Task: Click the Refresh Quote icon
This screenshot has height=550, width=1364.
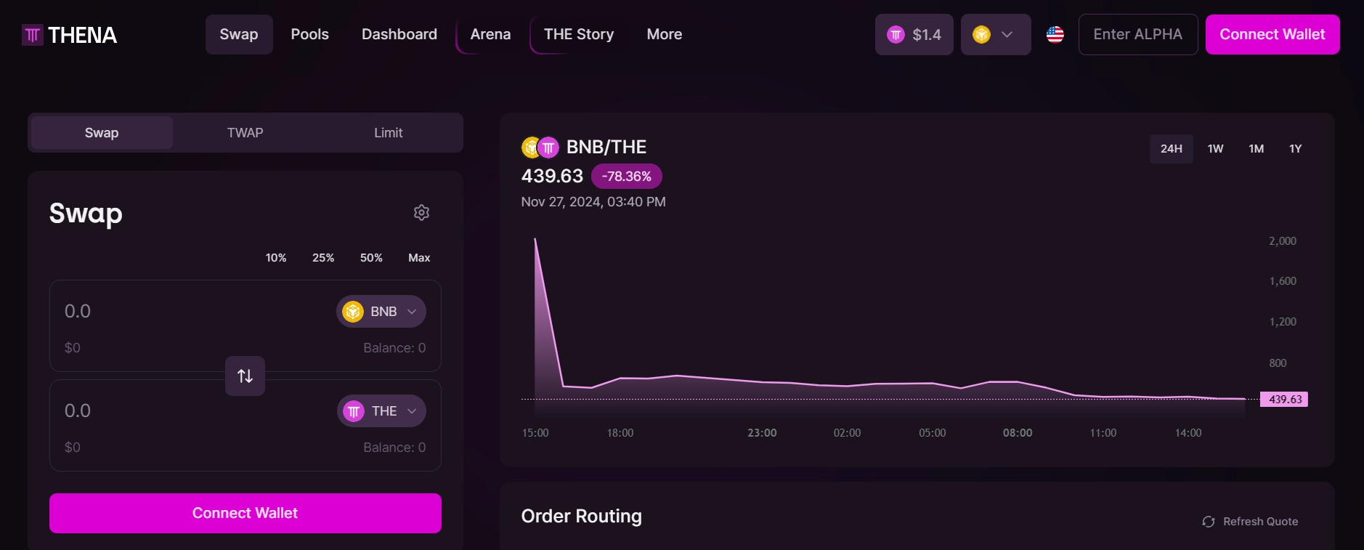Action: click(1208, 522)
